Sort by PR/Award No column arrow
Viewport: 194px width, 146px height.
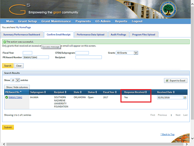pos(21,92)
